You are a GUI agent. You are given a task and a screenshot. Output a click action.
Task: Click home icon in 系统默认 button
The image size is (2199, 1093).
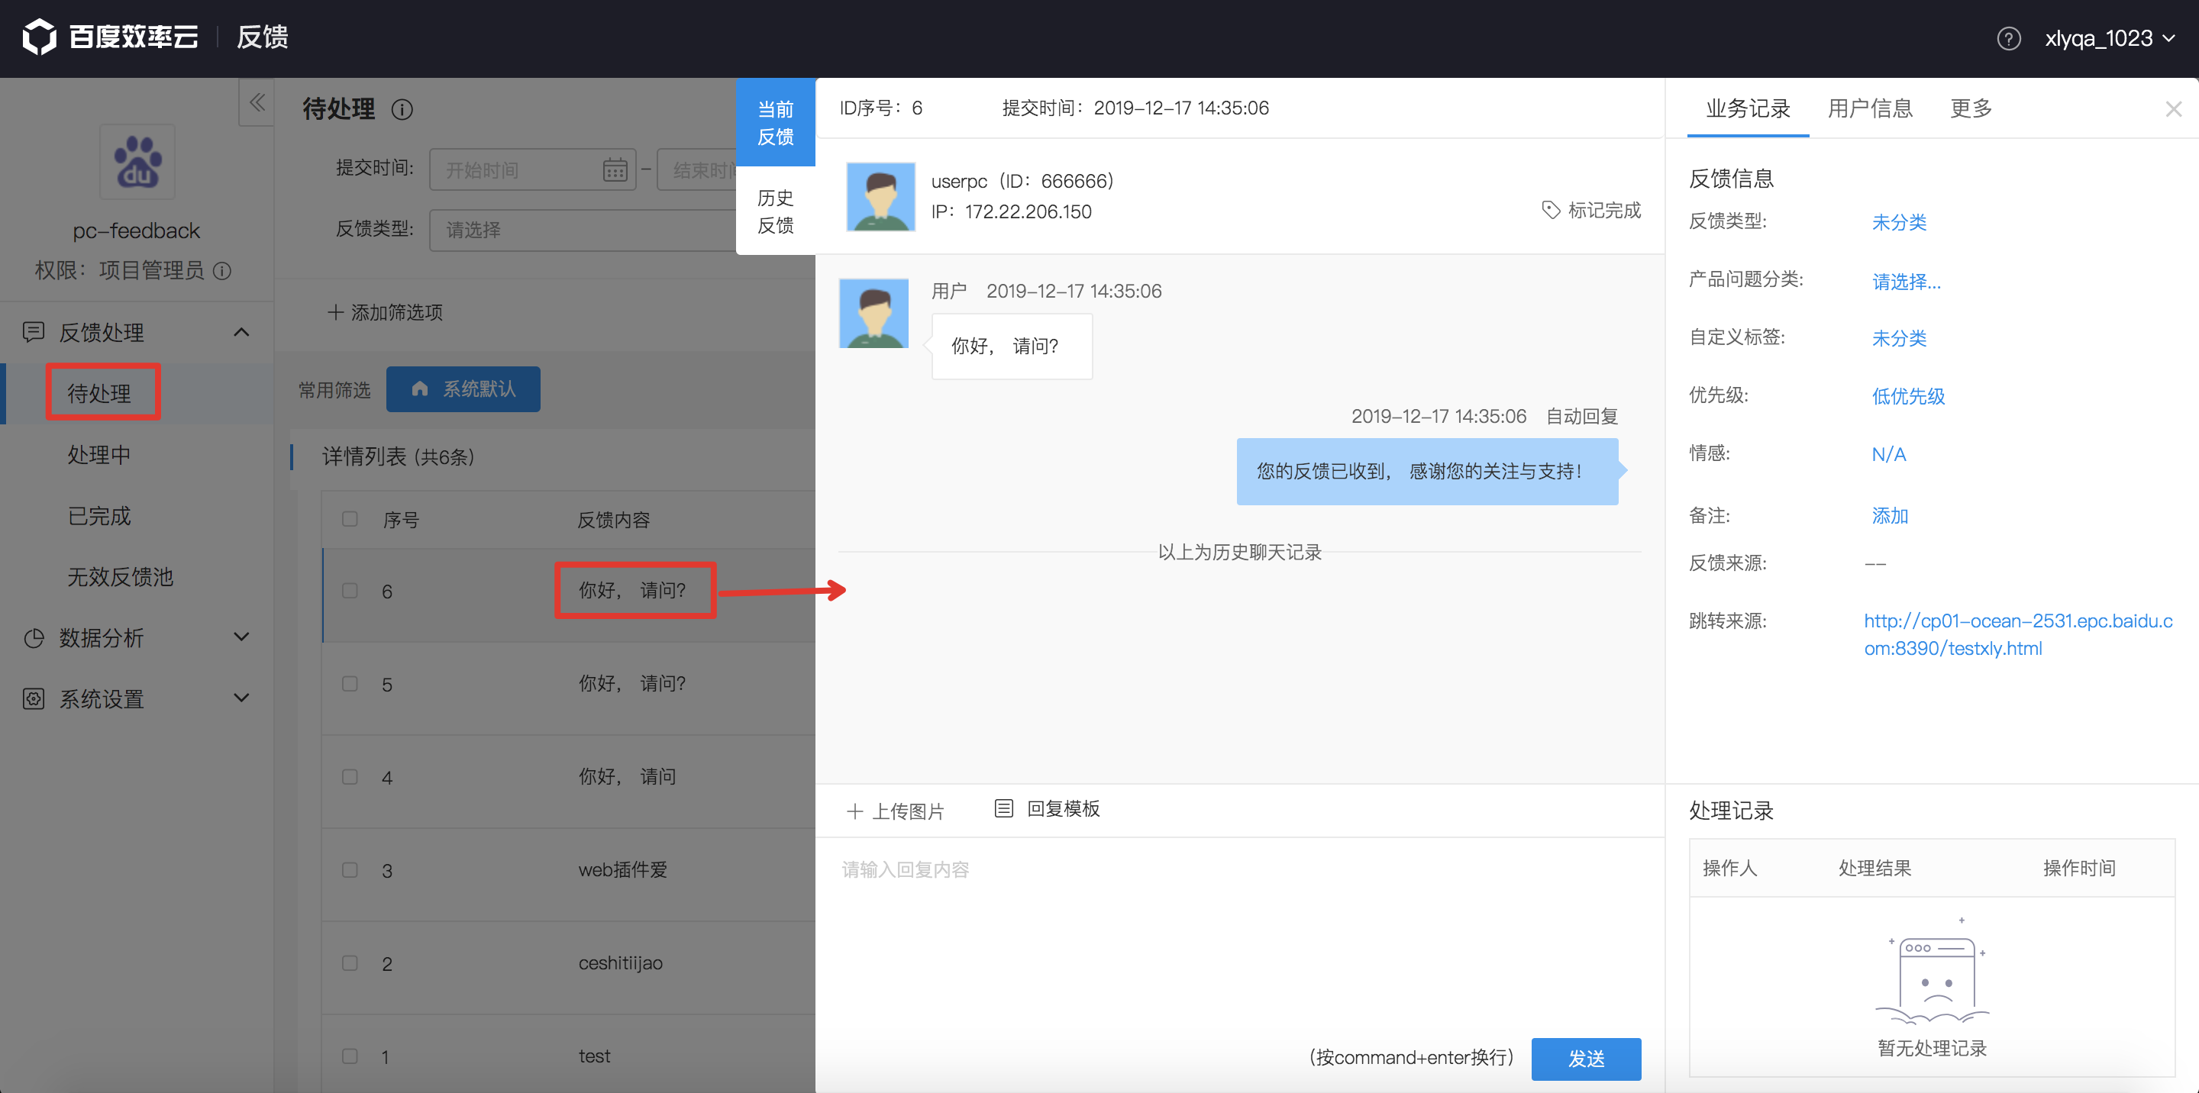(419, 389)
